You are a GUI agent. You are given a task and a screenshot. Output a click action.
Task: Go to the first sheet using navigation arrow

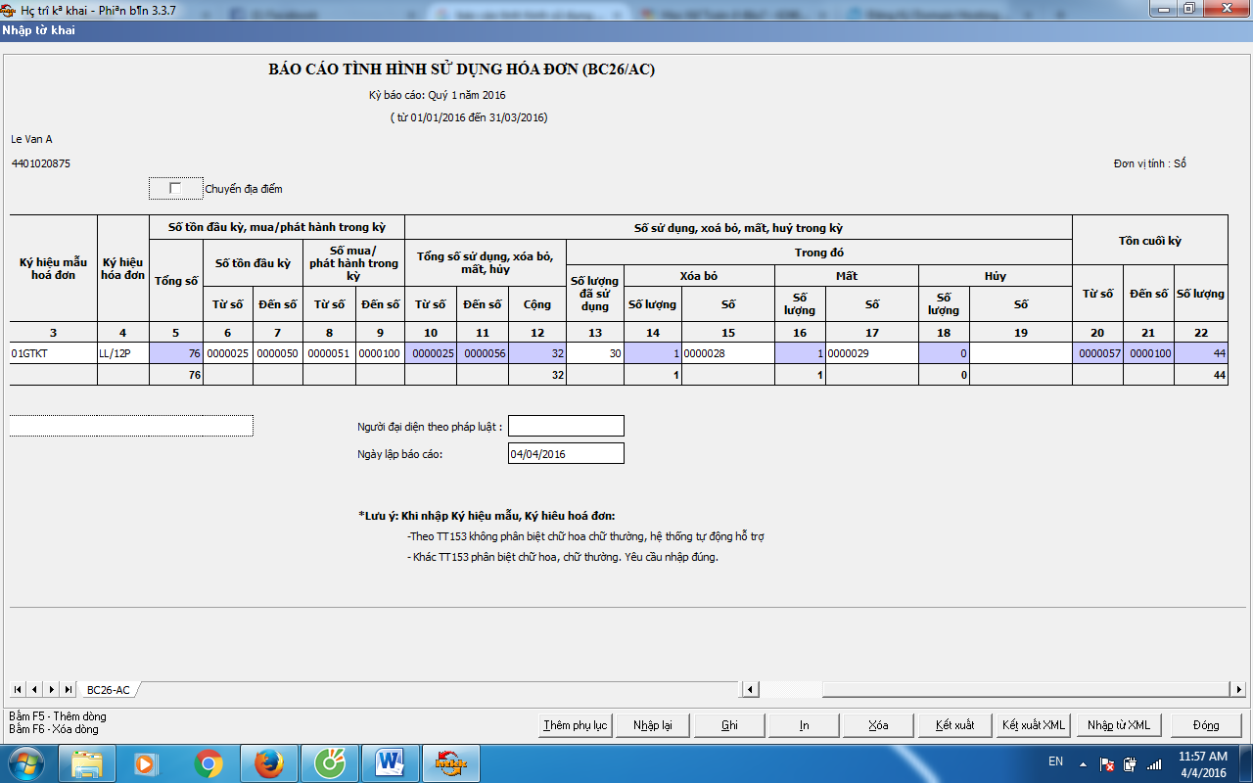[x=17, y=690]
